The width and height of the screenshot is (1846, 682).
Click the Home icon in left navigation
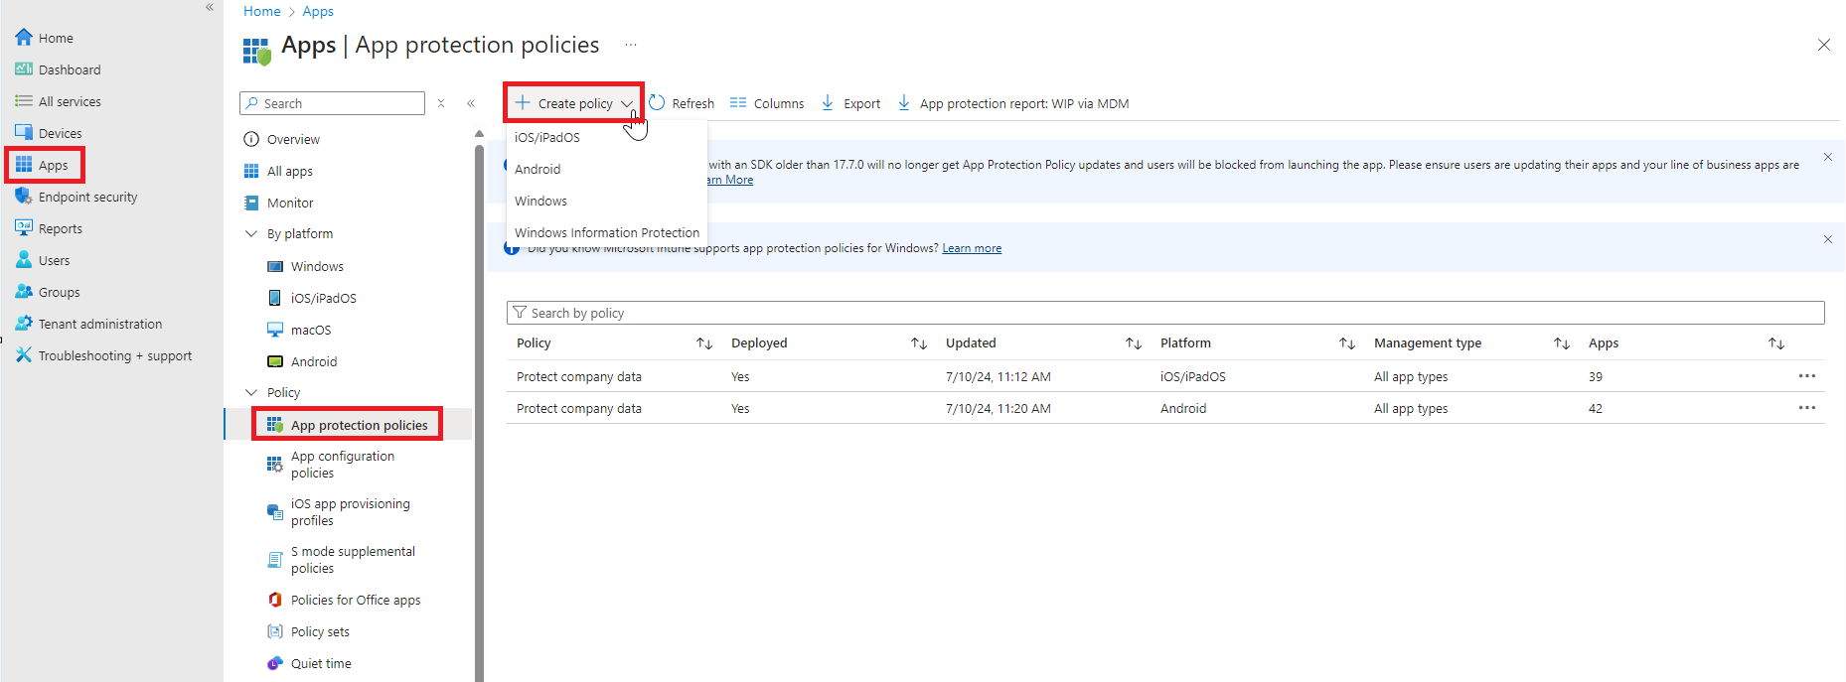point(24,38)
